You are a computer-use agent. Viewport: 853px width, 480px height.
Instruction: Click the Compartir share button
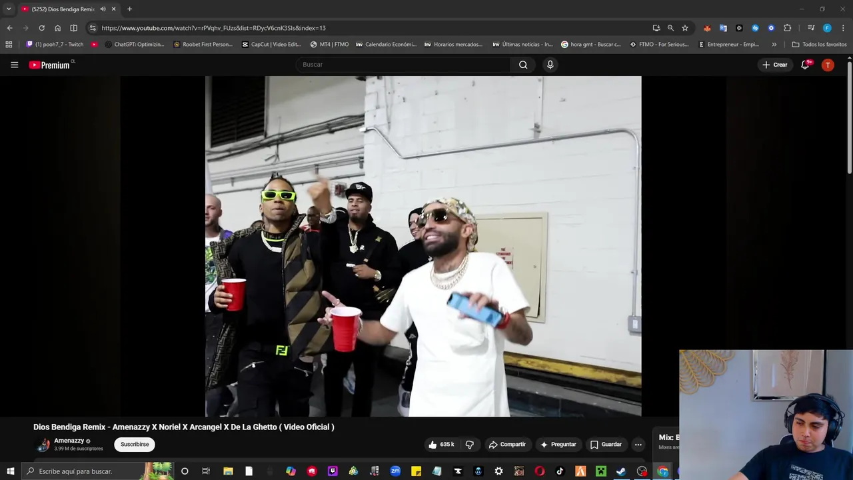point(508,445)
